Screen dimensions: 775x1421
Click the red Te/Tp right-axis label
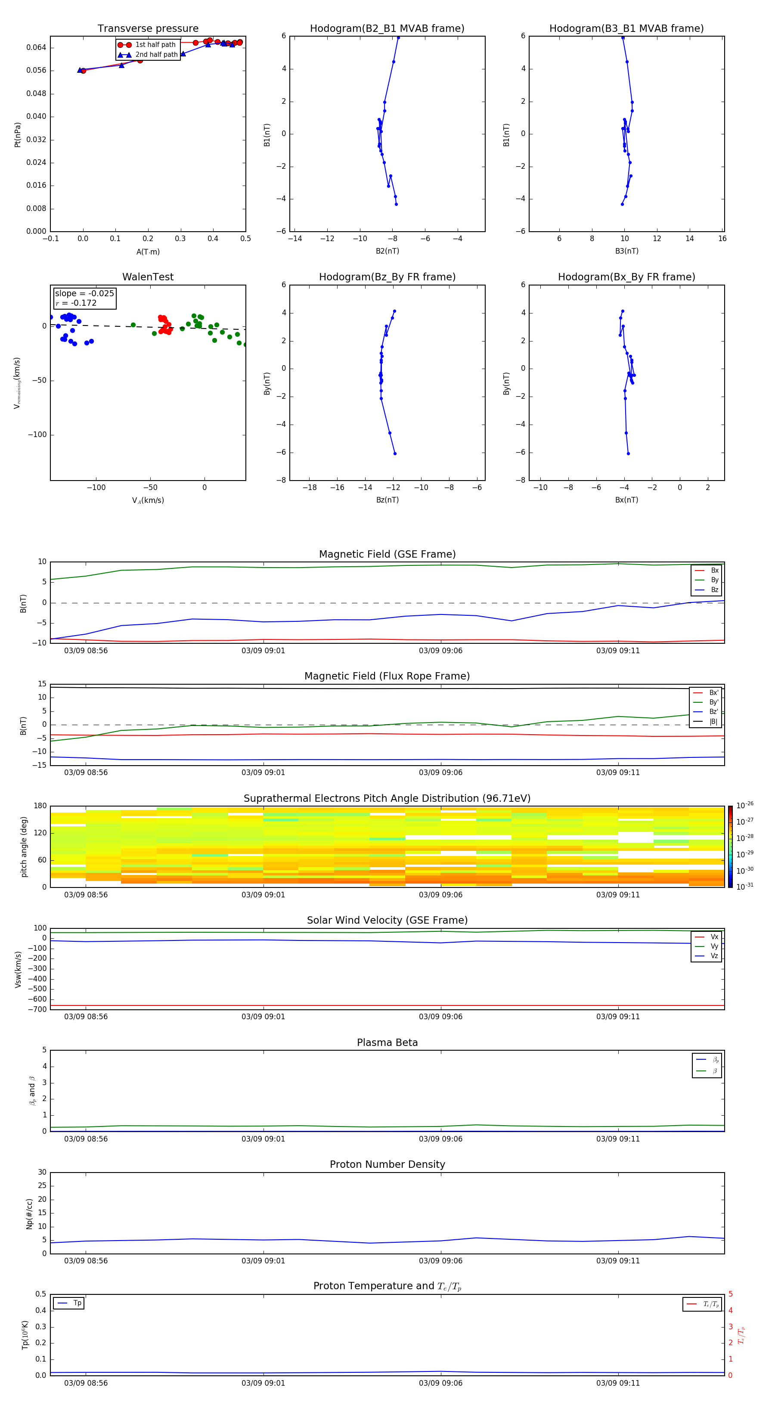[x=741, y=1335]
